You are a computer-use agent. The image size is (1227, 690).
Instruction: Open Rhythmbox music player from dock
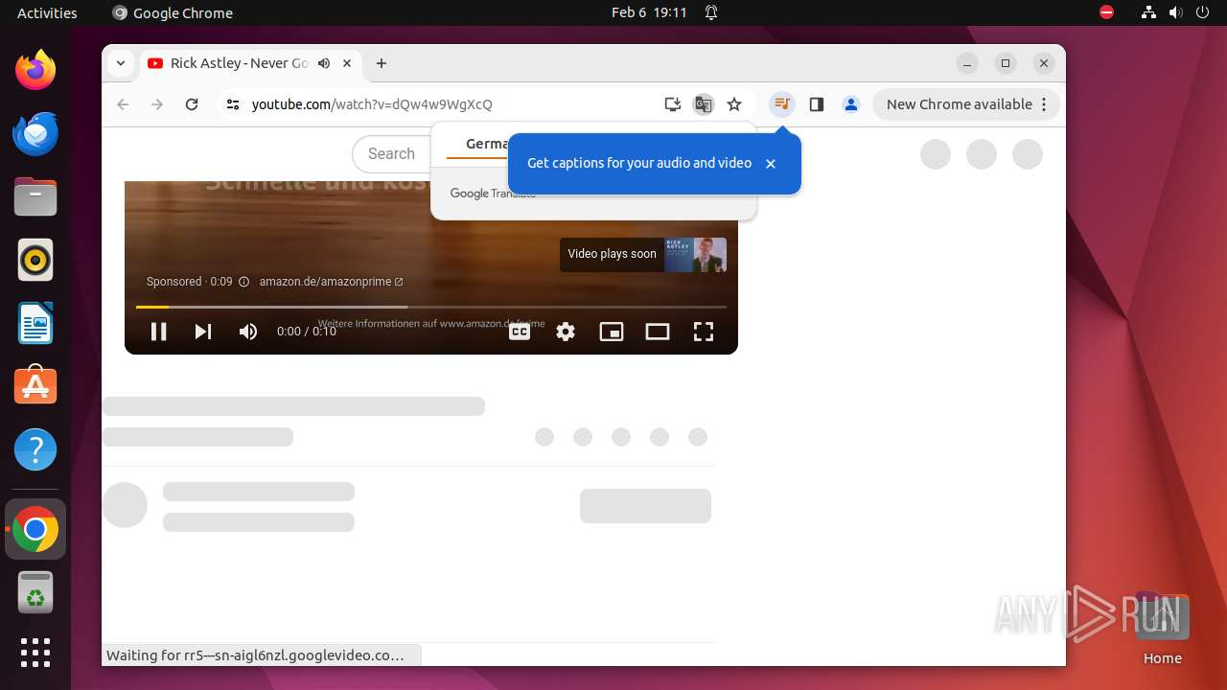click(35, 260)
